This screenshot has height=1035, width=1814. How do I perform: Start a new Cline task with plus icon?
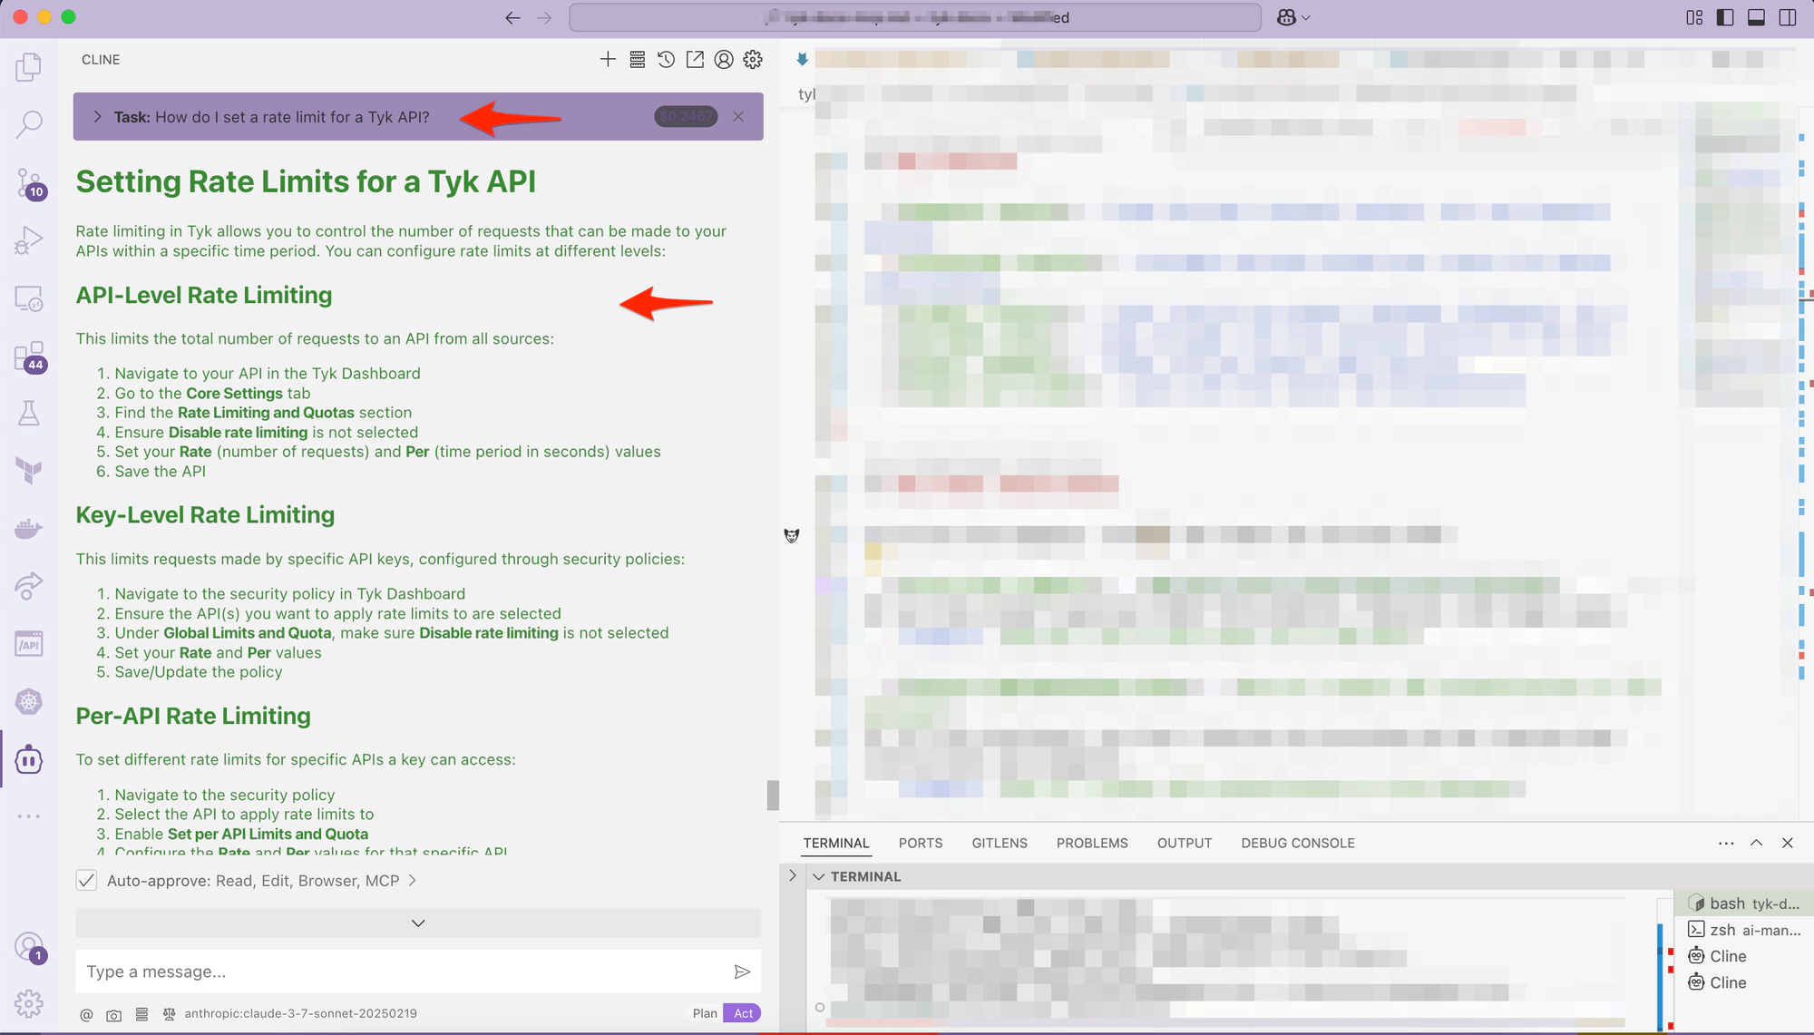pyautogui.click(x=608, y=59)
